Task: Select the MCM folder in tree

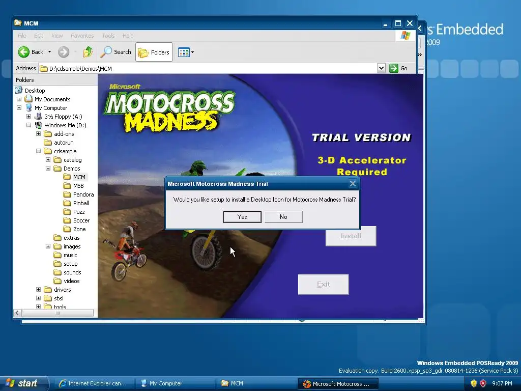Action: tap(79, 177)
